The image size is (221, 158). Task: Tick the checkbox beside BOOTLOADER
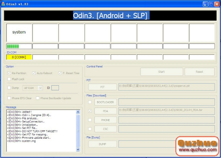[90, 102]
